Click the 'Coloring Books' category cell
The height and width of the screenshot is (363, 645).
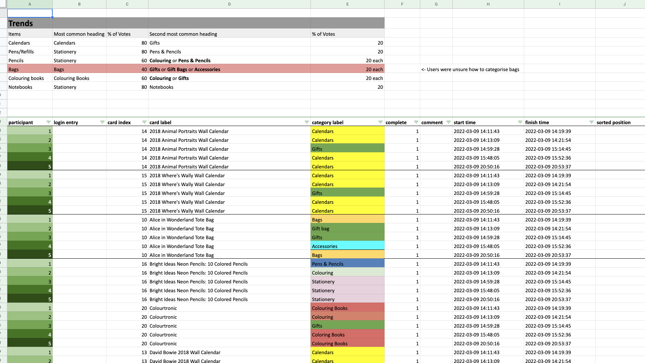[347, 335]
